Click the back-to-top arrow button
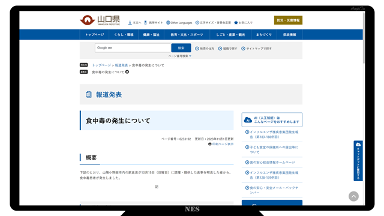The width and height of the screenshot is (384, 216). [353, 196]
